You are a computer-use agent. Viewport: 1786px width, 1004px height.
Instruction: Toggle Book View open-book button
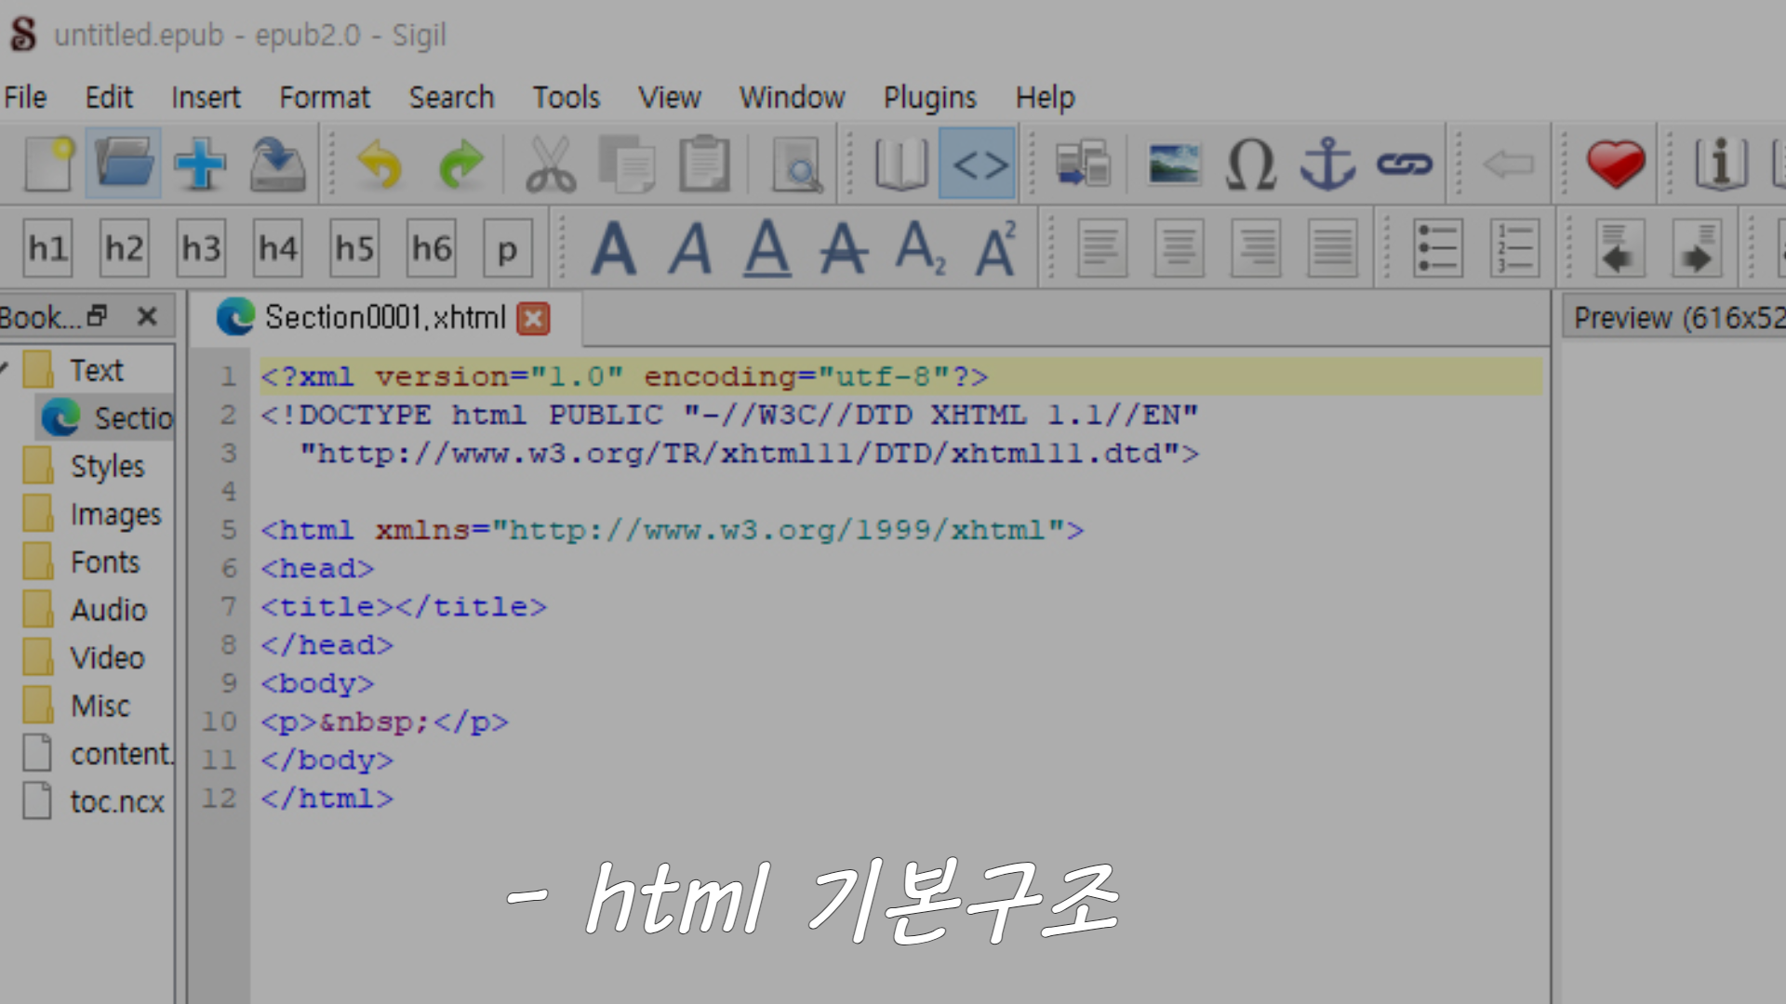pyautogui.click(x=901, y=165)
